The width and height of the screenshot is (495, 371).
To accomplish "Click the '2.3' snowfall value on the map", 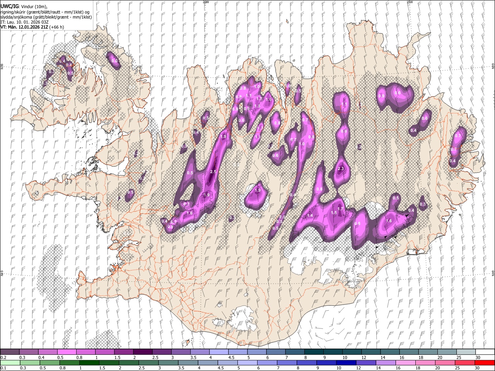I will (x=341, y=169).
